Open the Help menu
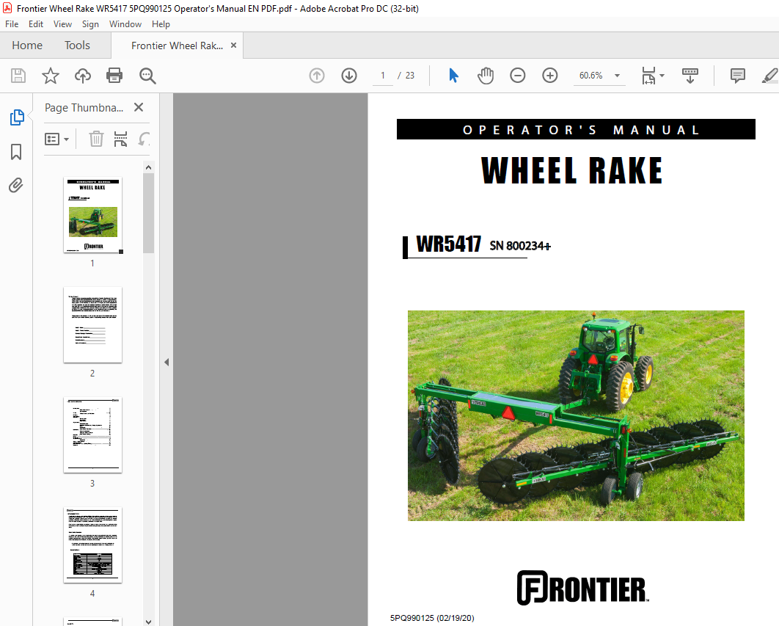 (x=161, y=24)
